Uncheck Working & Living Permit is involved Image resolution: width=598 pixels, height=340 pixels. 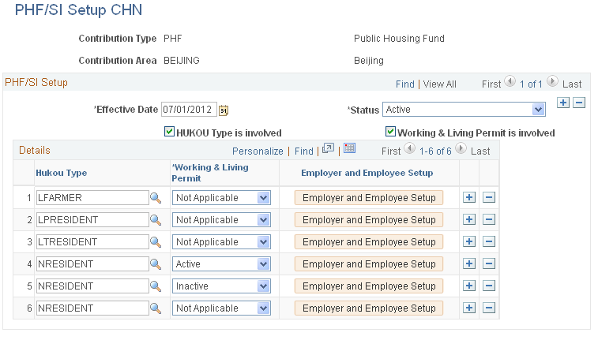click(x=390, y=132)
